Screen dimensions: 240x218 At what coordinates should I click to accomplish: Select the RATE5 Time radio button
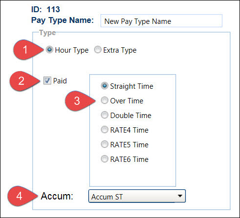[104, 144]
